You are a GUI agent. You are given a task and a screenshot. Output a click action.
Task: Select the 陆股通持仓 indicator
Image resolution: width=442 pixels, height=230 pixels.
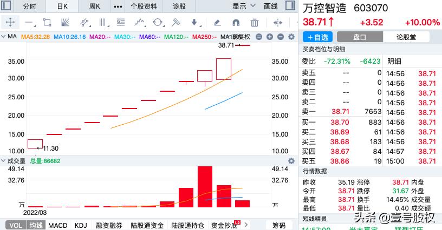[187, 225]
